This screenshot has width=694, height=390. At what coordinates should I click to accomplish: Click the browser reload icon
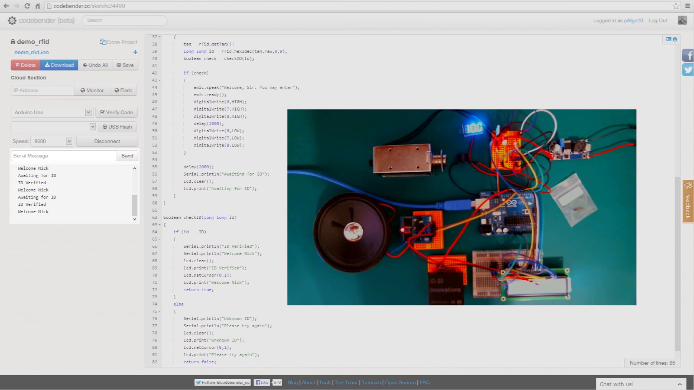point(27,6)
